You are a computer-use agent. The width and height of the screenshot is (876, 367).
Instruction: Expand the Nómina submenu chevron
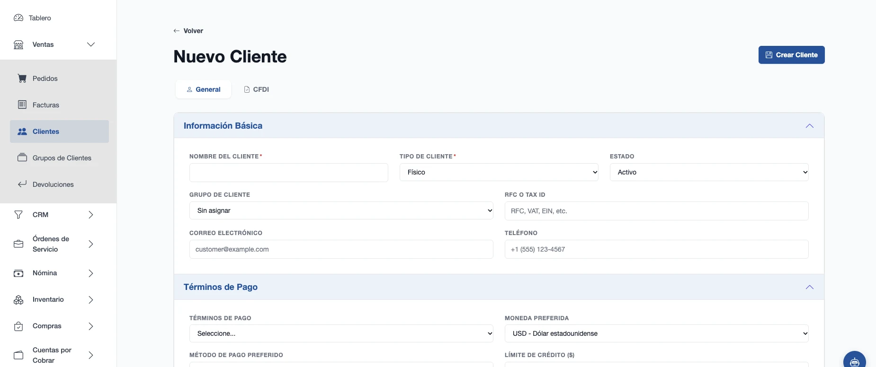pyautogui.click(x=91, y=273)
